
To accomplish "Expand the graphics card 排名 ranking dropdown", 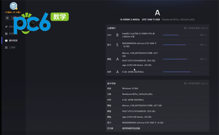I will 203,45.
